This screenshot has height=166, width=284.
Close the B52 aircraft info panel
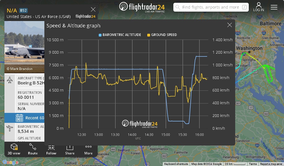(93, 9)
